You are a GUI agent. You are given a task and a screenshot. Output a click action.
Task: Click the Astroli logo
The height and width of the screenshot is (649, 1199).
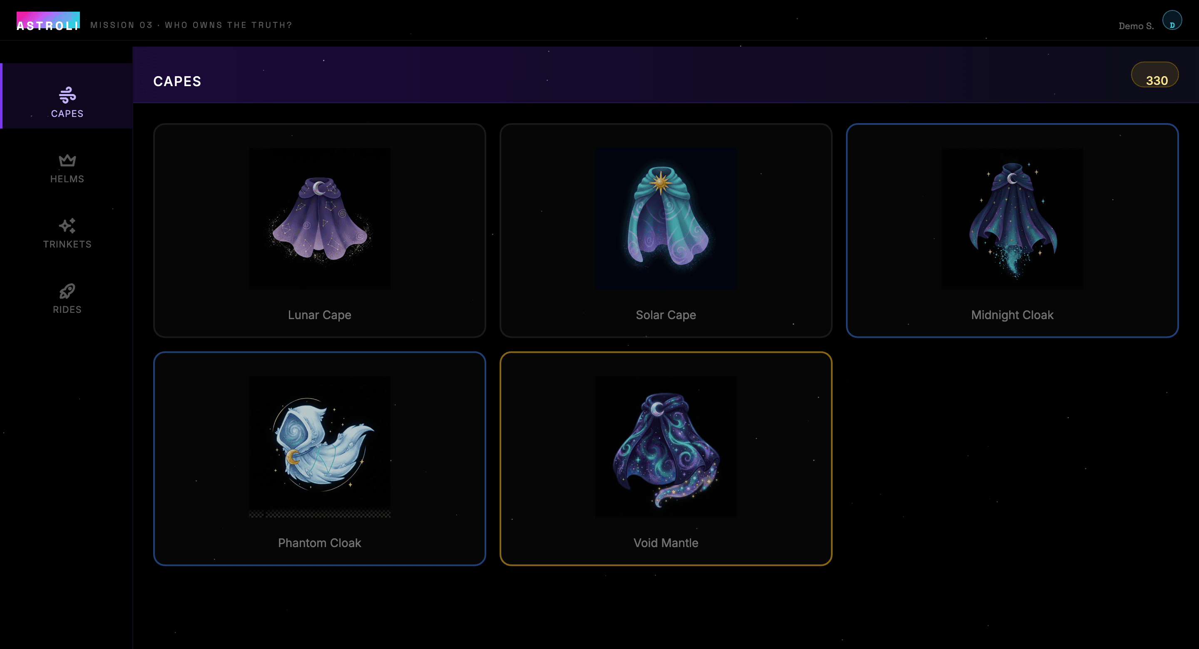click(48, 21)
